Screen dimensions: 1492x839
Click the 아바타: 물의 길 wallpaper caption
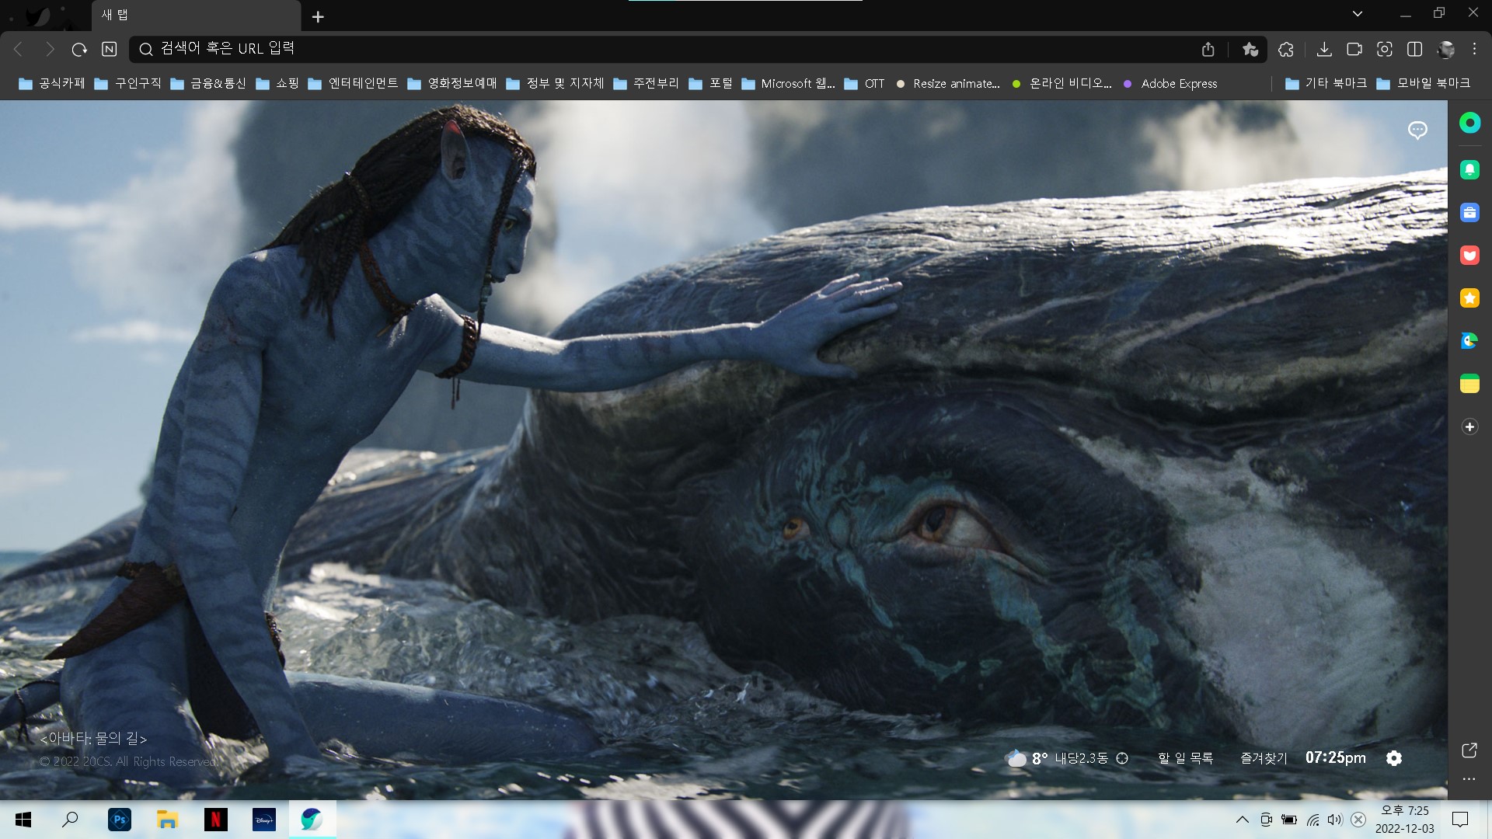[93, 738]
